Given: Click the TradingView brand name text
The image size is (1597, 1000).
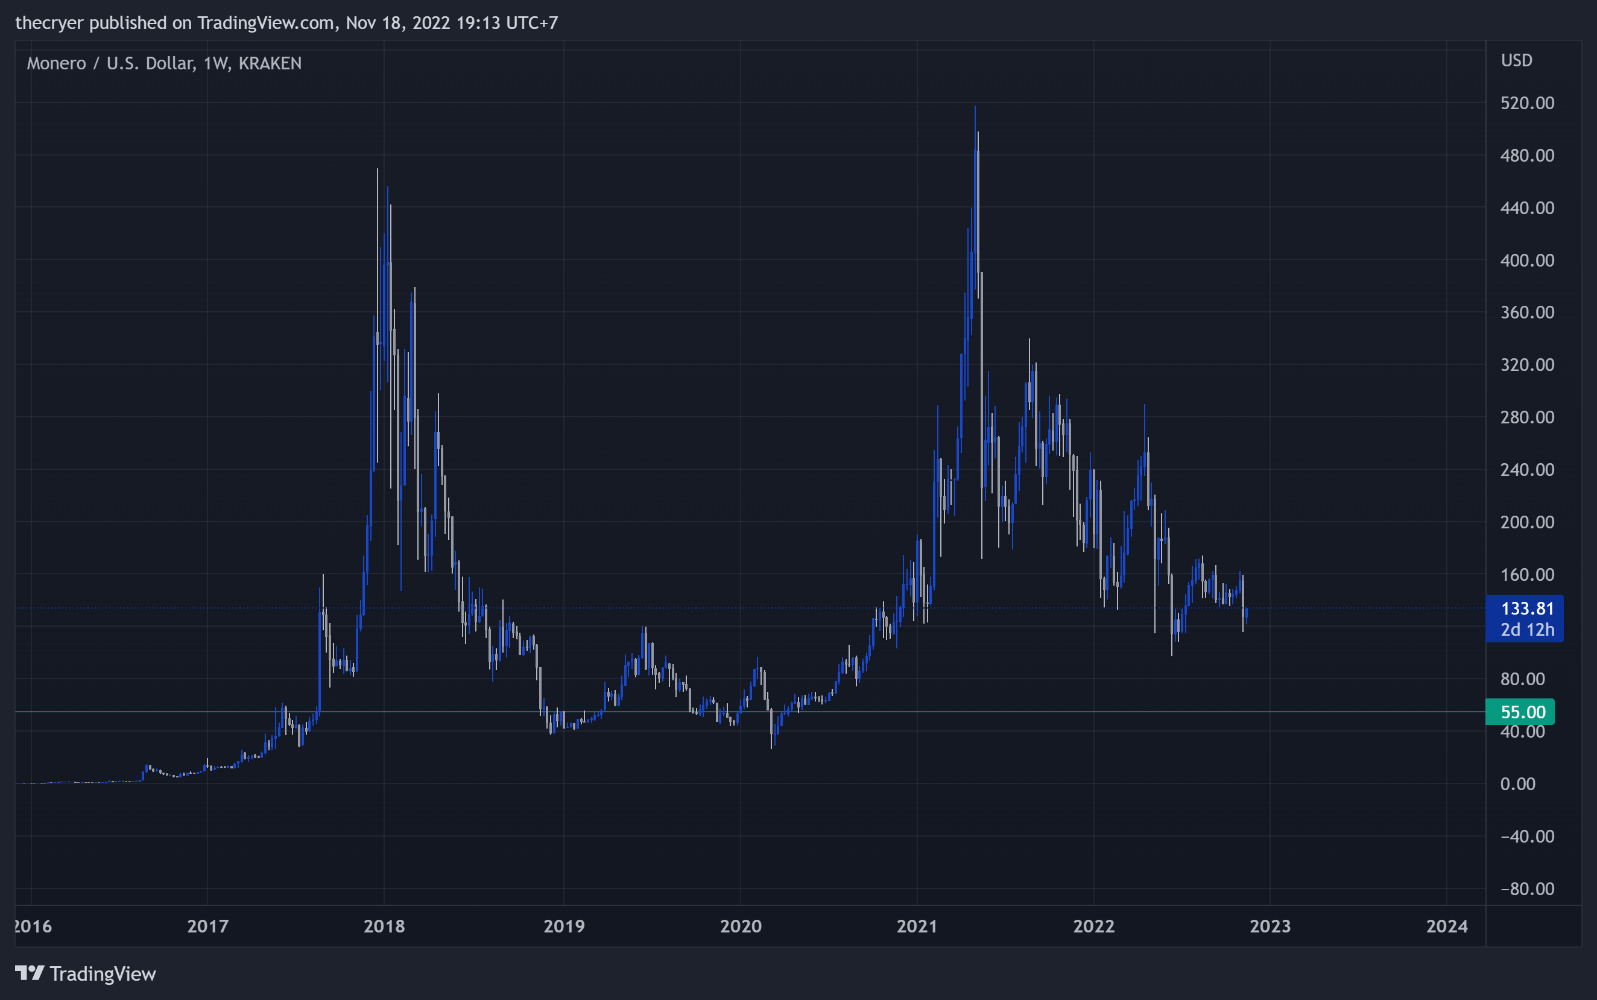Looking at the screenshot, I should [103, 974].
